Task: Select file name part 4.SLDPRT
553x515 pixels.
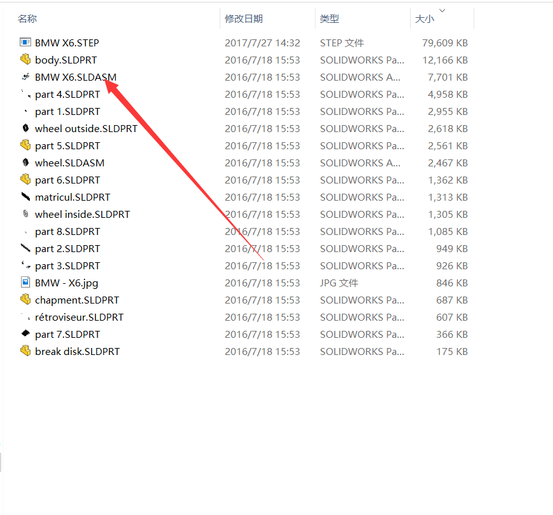Action: click(67, 95)
